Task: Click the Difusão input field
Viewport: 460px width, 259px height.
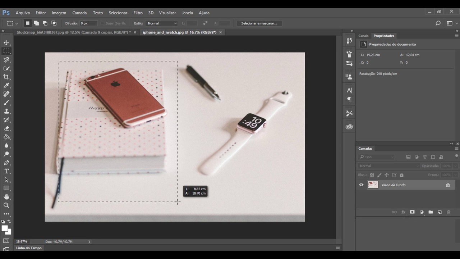Action: coord(88,23)
